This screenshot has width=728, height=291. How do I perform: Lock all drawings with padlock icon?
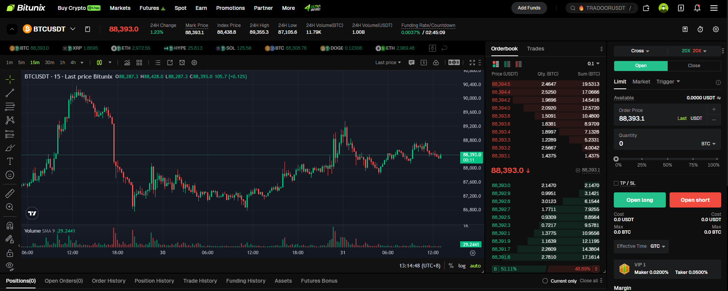point(10,253)
